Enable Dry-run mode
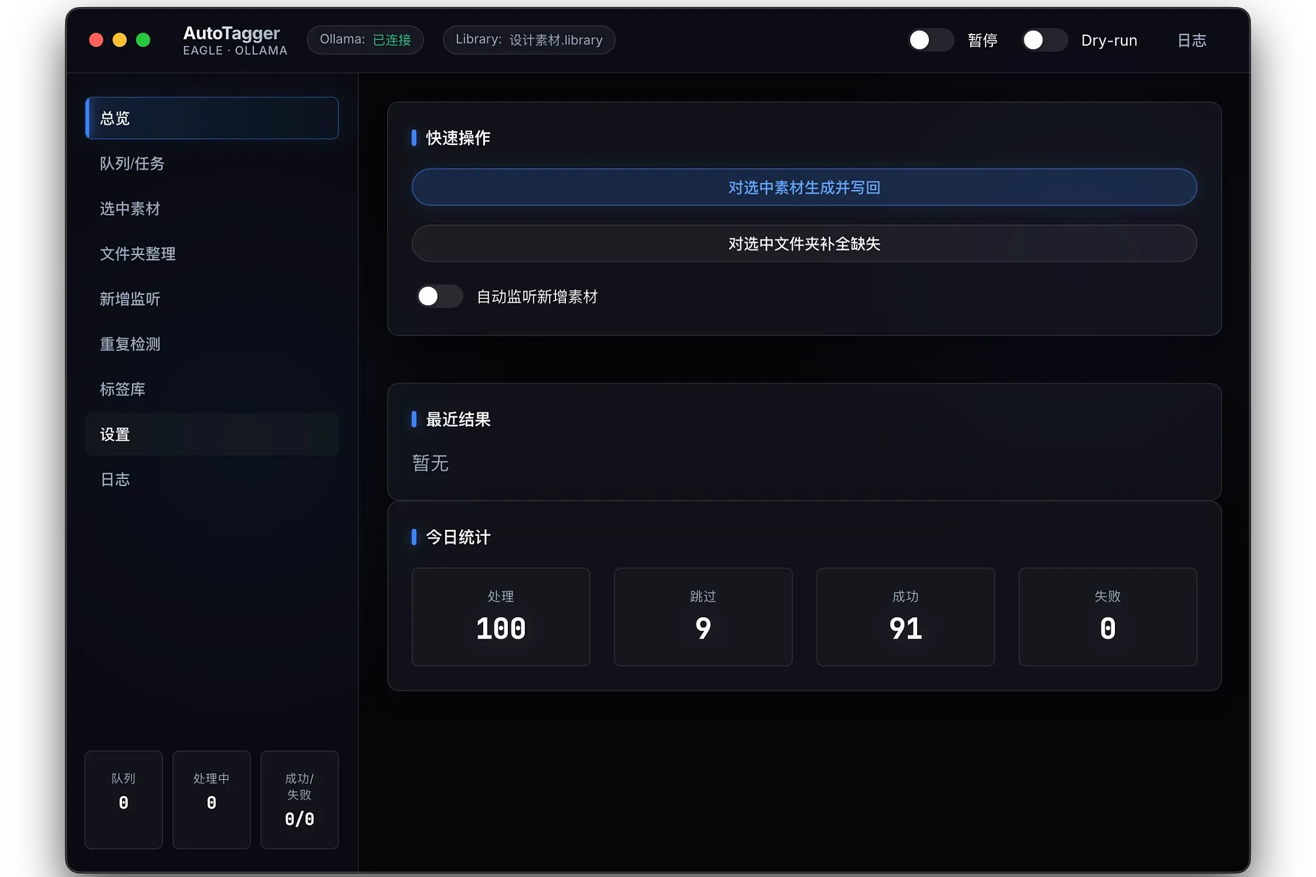This screenshot has height=877, width=1316. click(x=1044, y=40)
